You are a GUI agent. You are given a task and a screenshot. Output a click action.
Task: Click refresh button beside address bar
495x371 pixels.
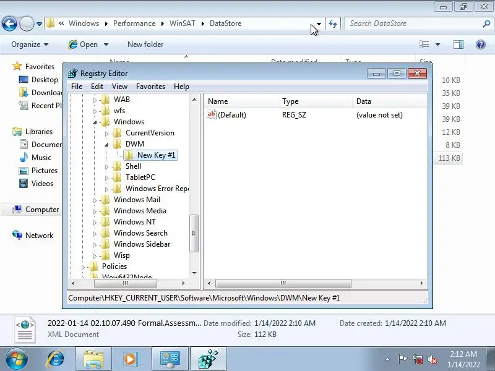pos(333,23)
